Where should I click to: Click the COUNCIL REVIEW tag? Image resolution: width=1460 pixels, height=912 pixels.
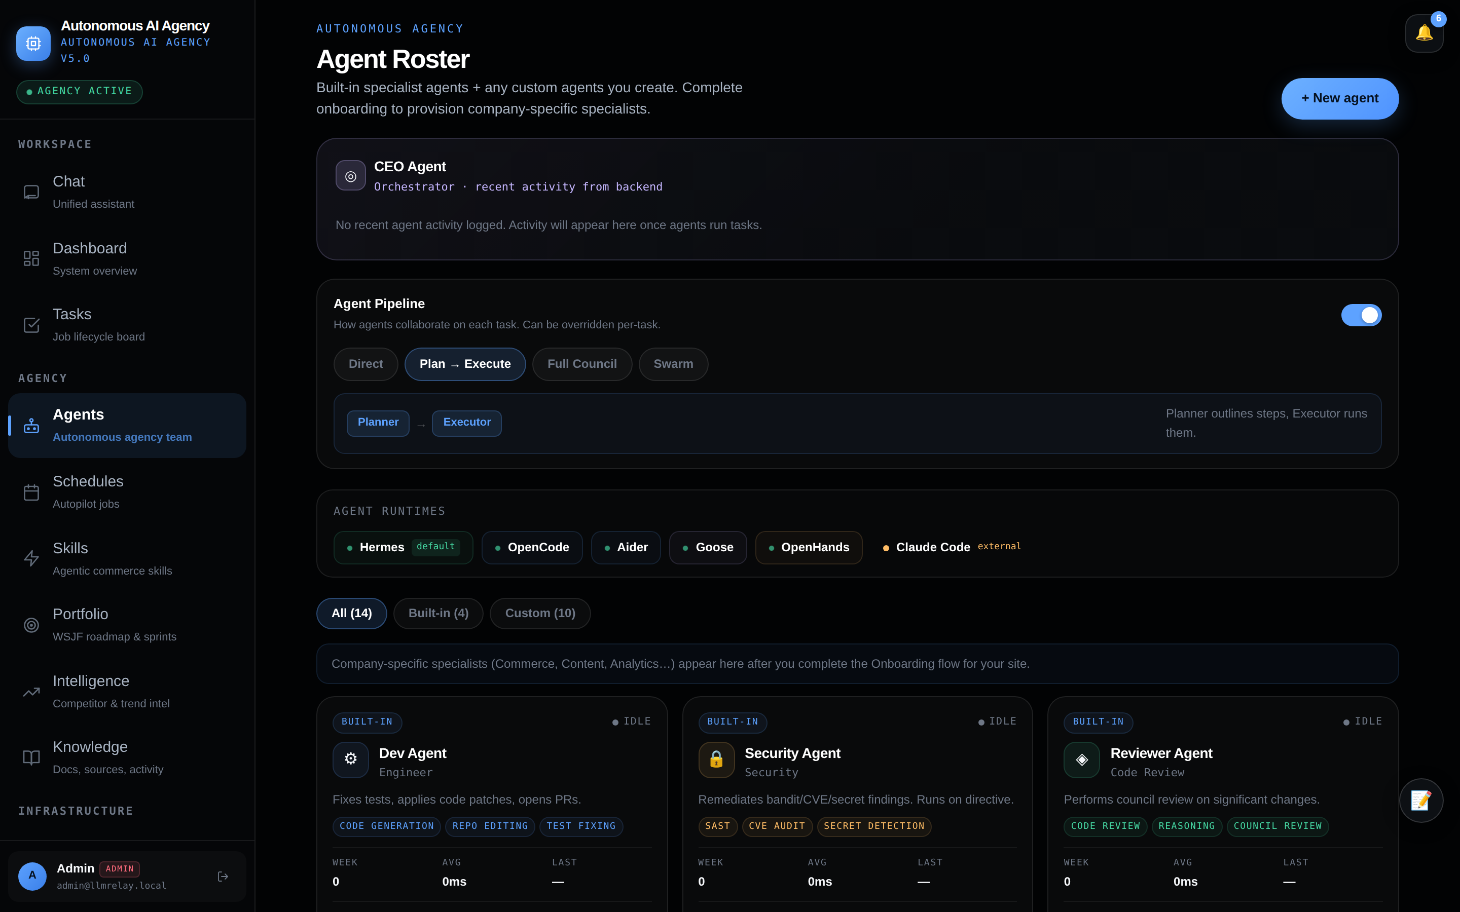[x=1278, y=826]
